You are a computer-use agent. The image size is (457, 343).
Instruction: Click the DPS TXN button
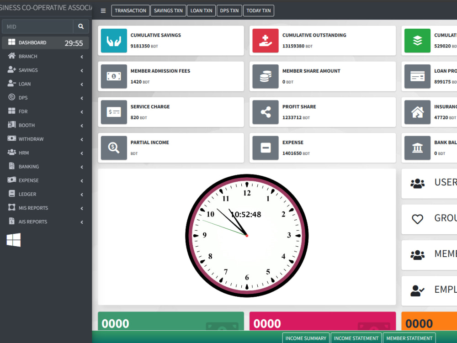pos(229,11)
